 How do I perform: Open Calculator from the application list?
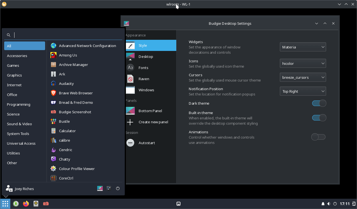tap(85, 131)
